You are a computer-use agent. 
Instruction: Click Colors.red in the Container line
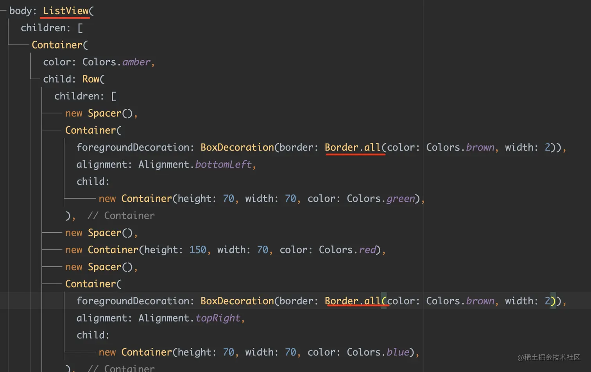(347, 250)
